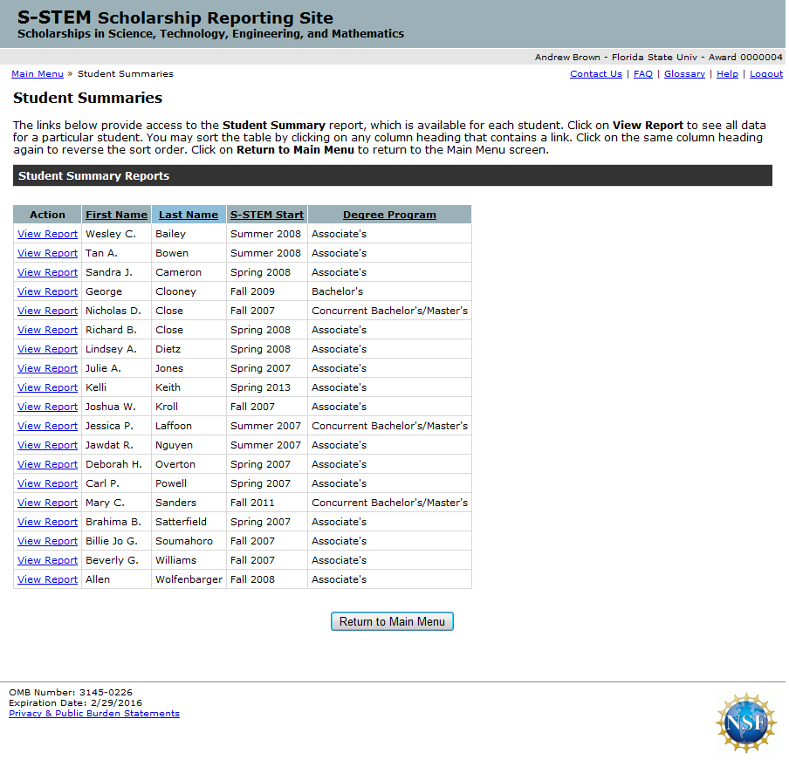Image resolution: width=789 pixels, height=760 pixels.
Task: Click the 'Fall 2008' start cell
Action: click(x=267, y=579)
